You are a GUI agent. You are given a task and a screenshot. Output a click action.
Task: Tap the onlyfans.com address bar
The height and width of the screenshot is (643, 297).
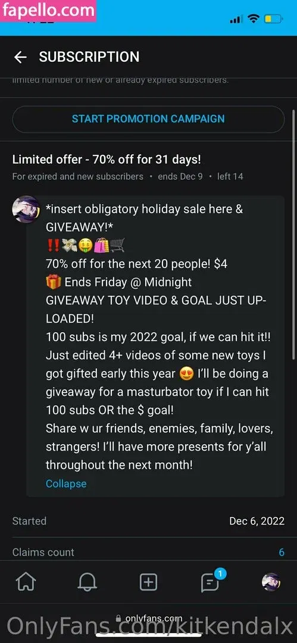pos(148,618)
